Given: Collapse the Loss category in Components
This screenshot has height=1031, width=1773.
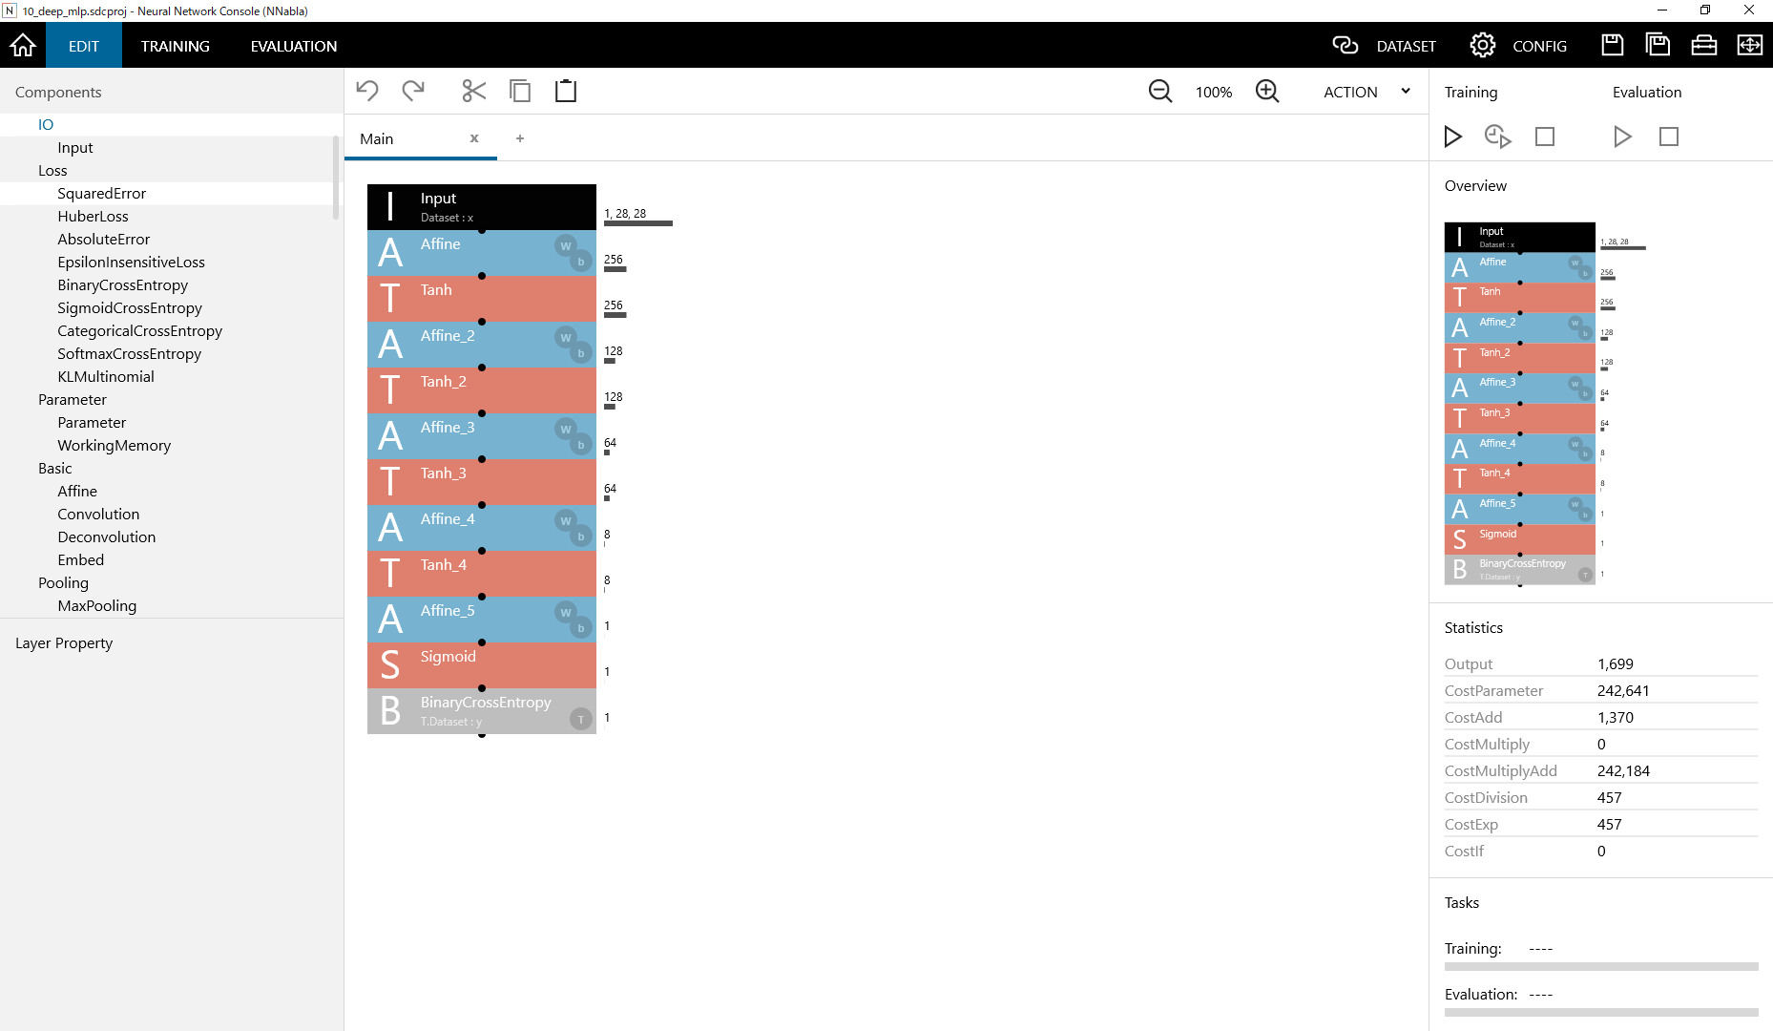Looking at the screenshot, I should (52, 170).
